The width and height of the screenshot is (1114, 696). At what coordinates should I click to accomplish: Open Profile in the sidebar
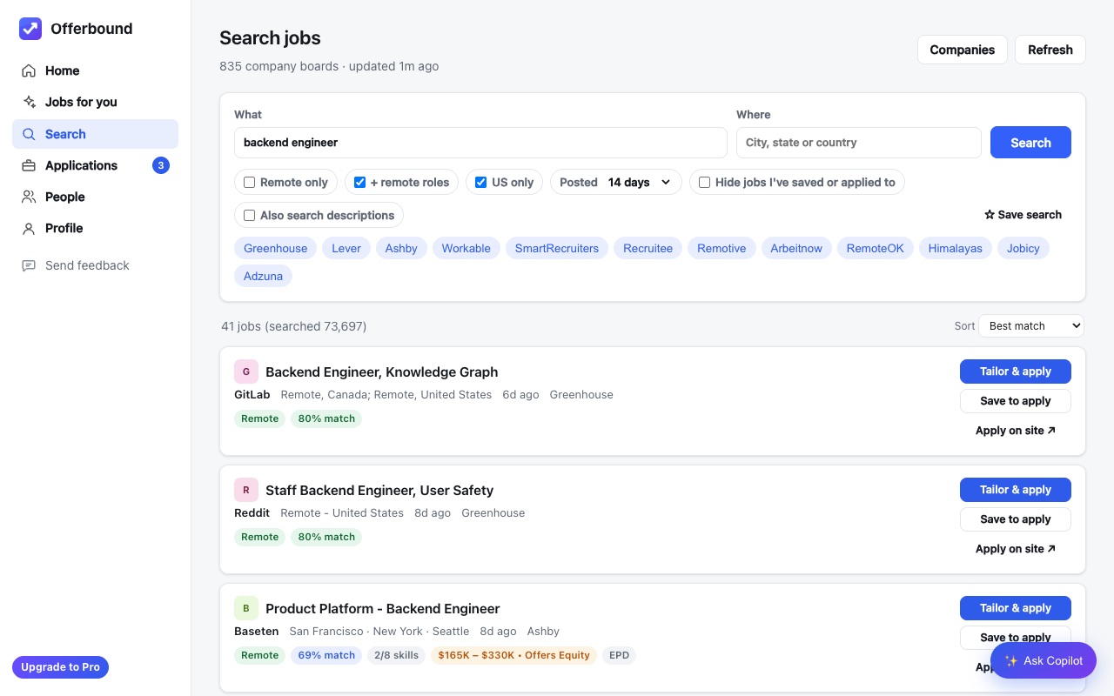95,228
